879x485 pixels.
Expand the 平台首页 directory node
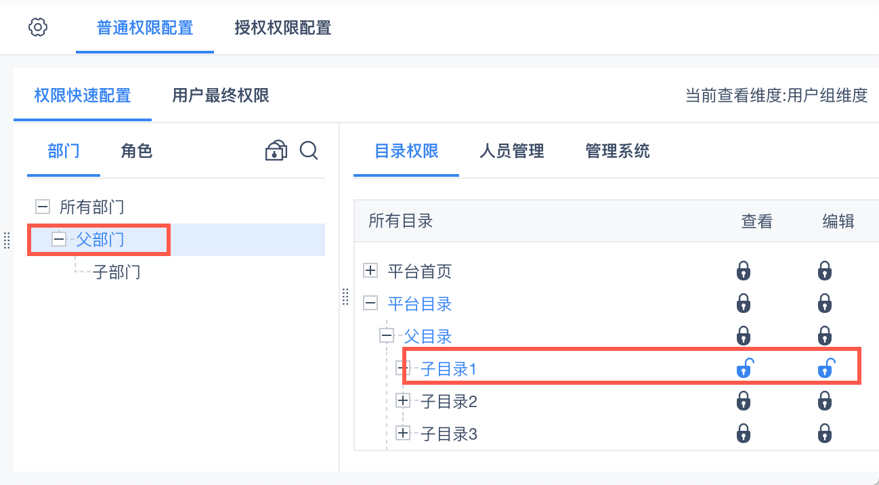pyautogui.click(x=370, y=272)
